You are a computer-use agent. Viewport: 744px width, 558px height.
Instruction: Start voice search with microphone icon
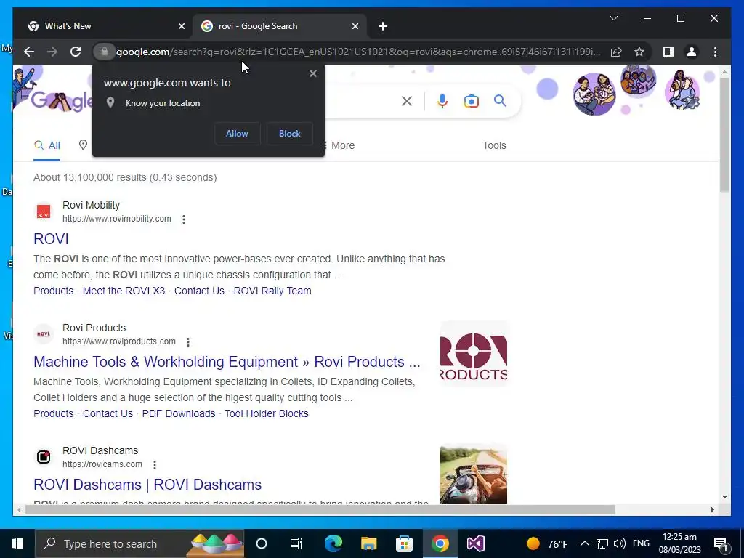click(442, 100)
